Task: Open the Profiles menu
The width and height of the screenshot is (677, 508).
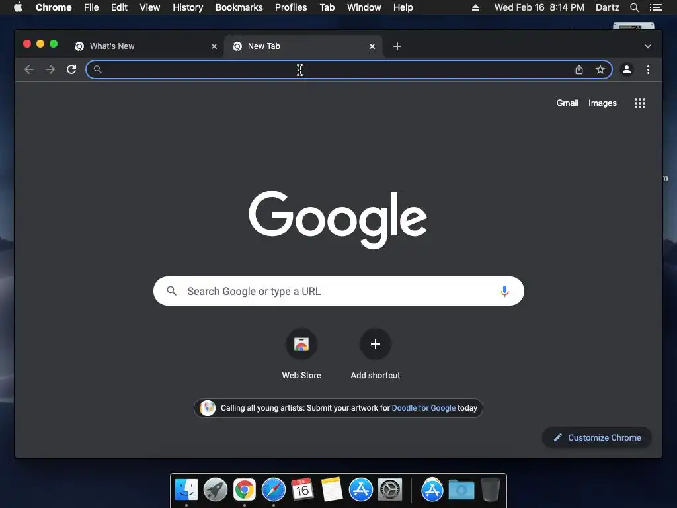Action: [x=291, y=7]
